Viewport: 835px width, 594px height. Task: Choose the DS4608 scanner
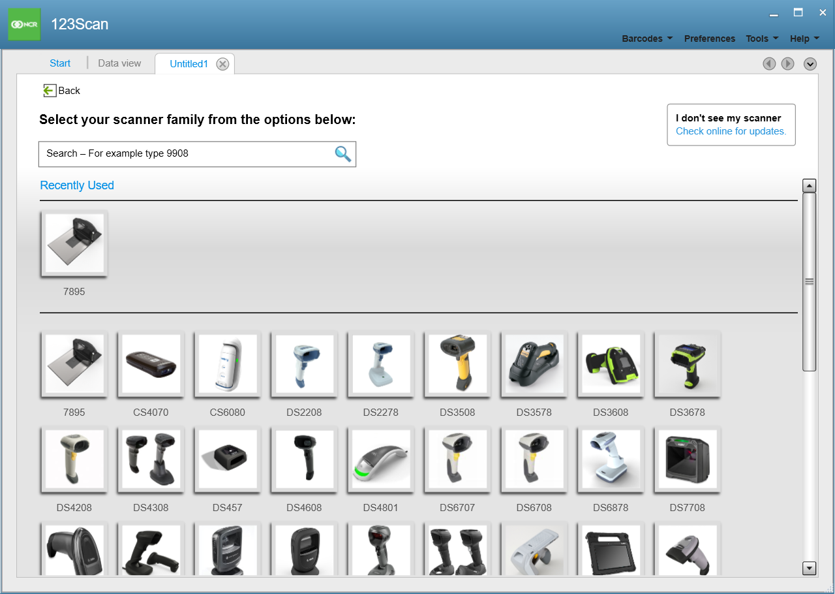304,460
